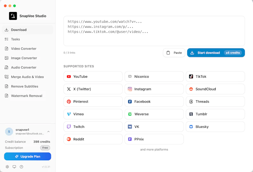
Task: Open the Remove Subtitles tool
Action: point(28,86)
